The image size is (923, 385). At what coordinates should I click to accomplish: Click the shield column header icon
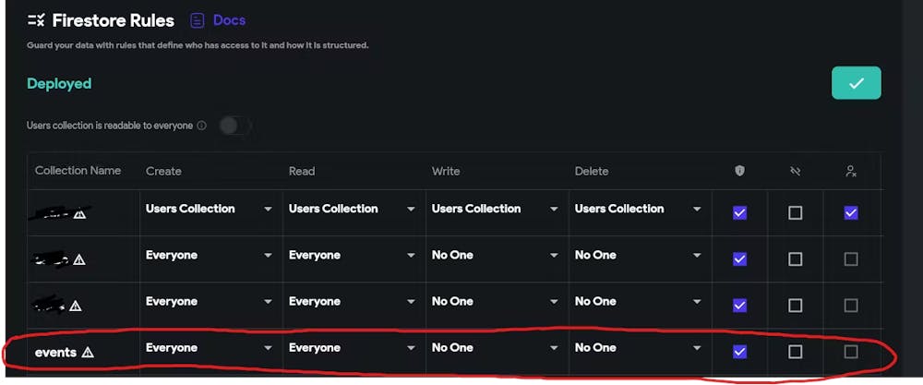[x=739, y=171]
